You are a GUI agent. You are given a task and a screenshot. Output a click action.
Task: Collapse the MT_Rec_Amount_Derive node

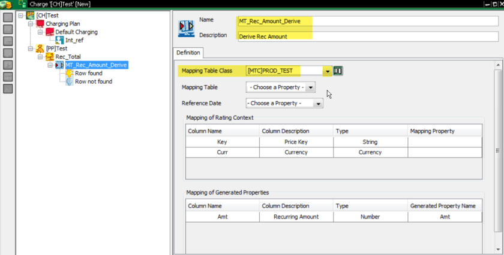pyautogui.click(x=50, y=65)
